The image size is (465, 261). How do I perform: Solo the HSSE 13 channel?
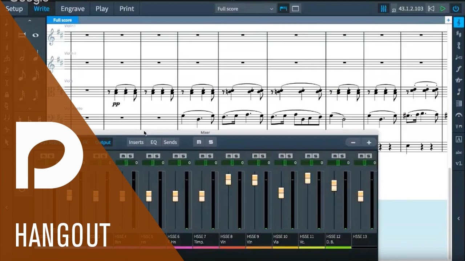pyautogui.click(x=369, y=156)
